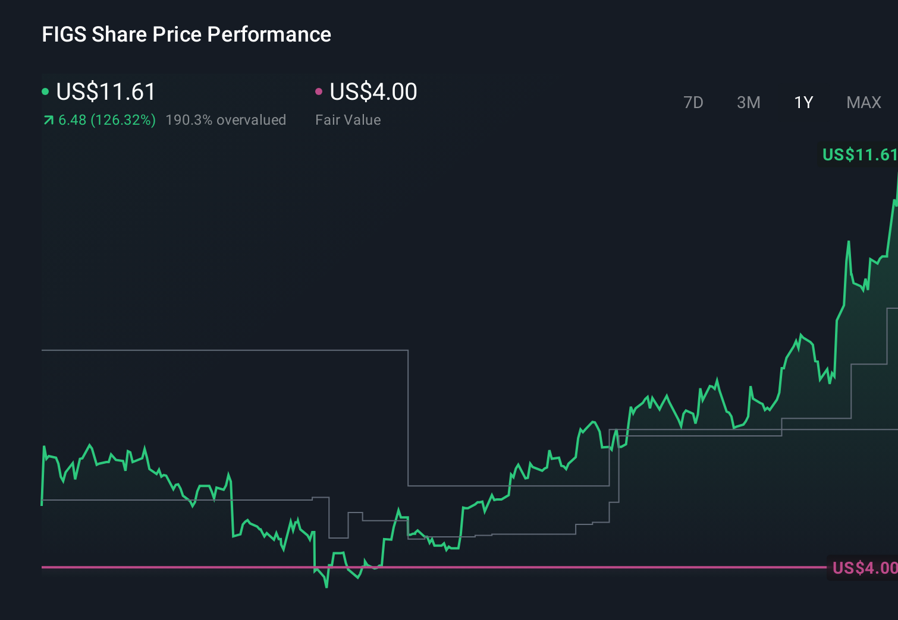Click the 190.3% overvalued text
898x620 pixels.
[226, 119]
